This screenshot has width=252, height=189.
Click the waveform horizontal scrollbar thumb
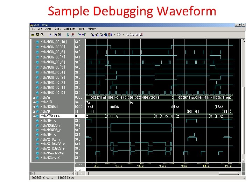[228, 173]
